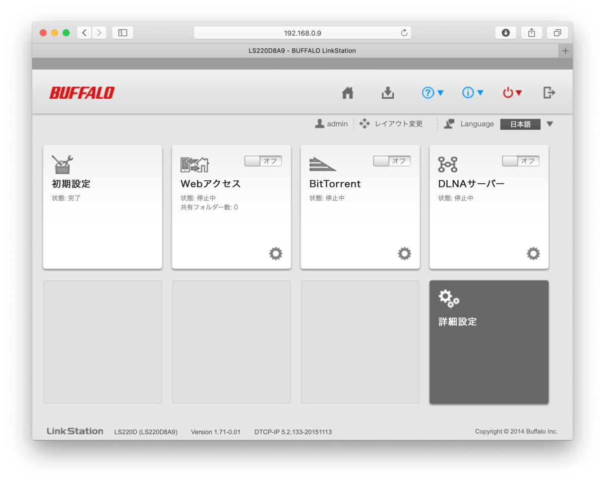The image size is (605, 483).
Task: Open the 日本語 language dropdown
Action: 520,124
